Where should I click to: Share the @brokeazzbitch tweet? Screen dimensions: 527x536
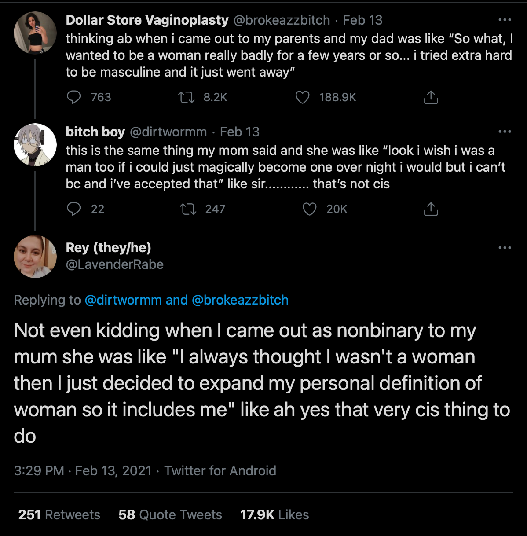(x=431, y=97)
